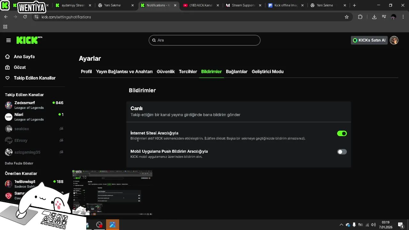Open Wi-Fi network tray icon
Screen dimensions: 409x230
(x=367, y=225)
